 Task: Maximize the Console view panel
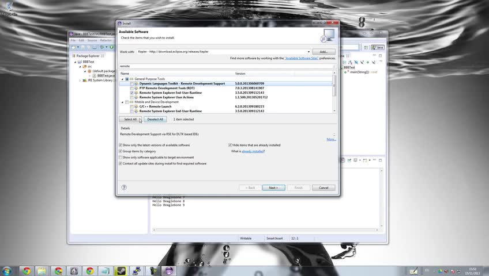(380, 160)
